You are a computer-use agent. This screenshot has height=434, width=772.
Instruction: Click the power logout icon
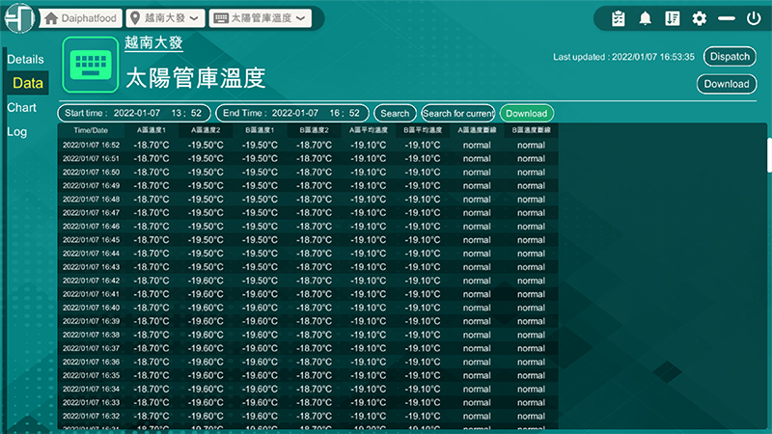754,18
